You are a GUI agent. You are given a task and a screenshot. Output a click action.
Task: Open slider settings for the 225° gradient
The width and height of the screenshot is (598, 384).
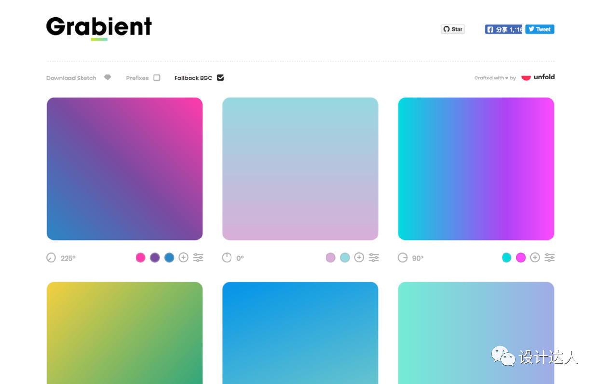click(198, 258)
